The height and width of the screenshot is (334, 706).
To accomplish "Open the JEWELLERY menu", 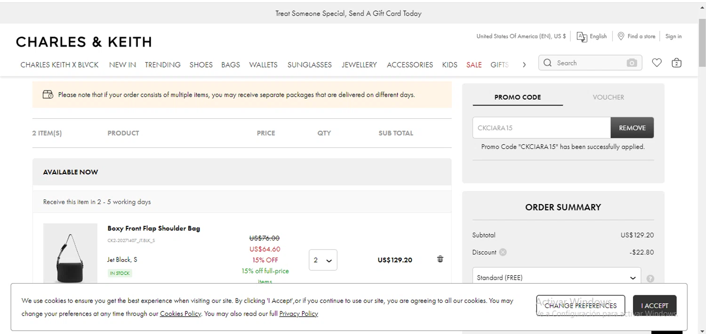I will (x=359, y=65).
